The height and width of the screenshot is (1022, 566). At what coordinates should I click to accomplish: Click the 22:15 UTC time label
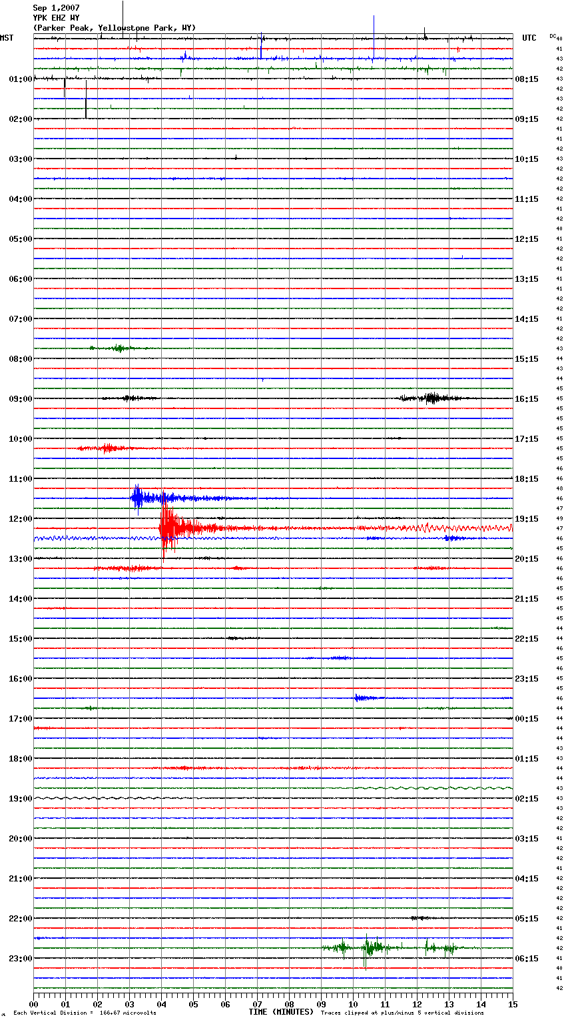tap(527, 639)
